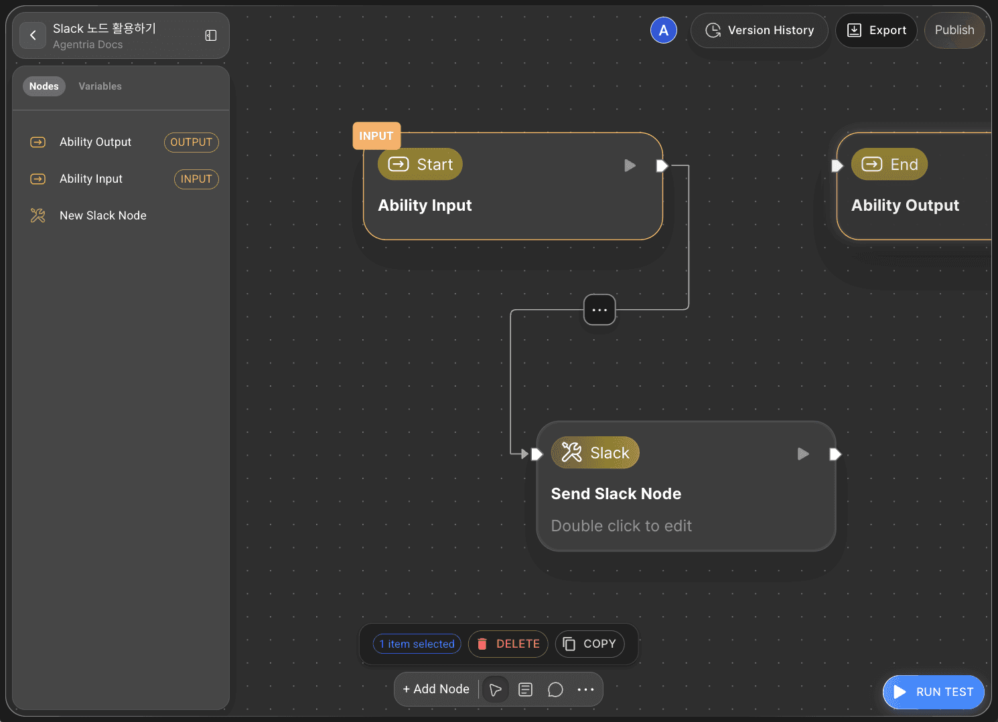Select New Slack Node in list
The height and width of the screenshot is (722, 998).
tap(103, 215)
